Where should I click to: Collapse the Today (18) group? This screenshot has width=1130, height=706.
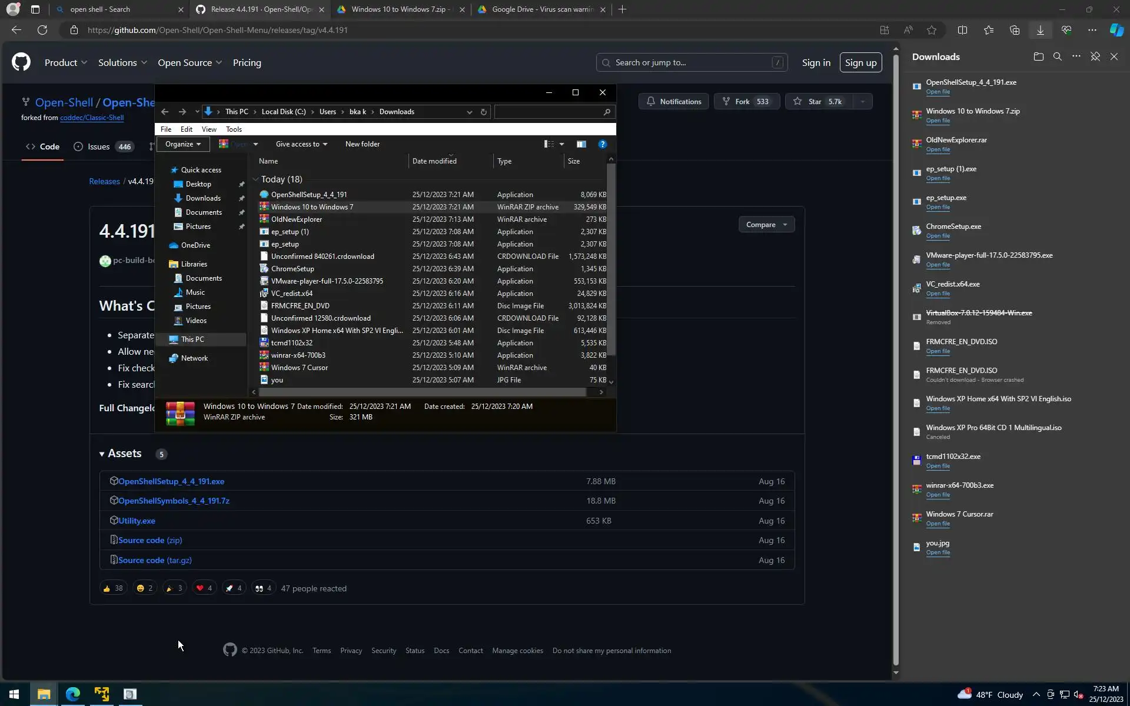pos(255,179)
